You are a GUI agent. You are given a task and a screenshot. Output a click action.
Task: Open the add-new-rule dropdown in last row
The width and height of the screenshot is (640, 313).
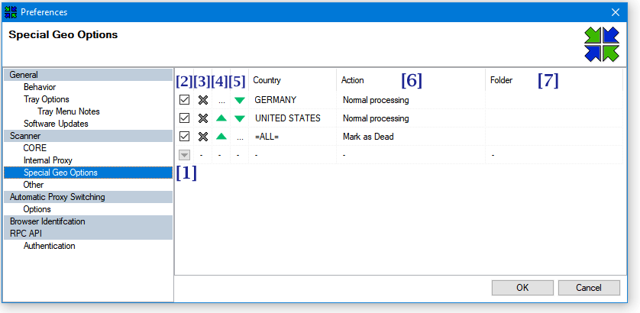click(x=185, y=155)
